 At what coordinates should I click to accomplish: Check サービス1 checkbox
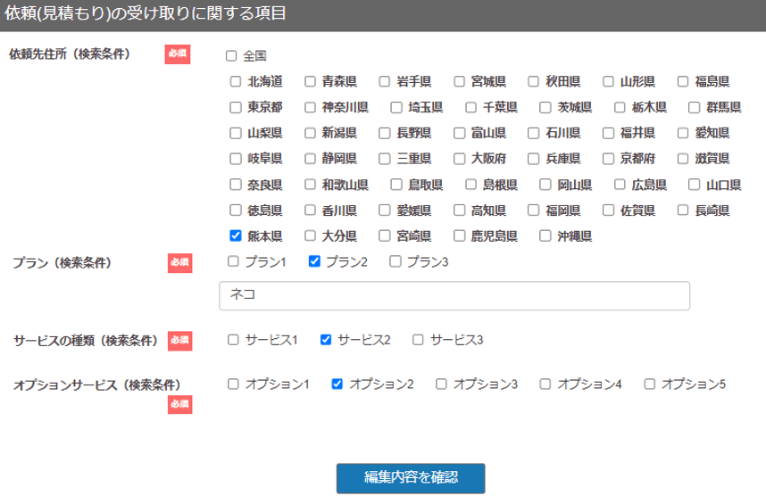(234, 340)
